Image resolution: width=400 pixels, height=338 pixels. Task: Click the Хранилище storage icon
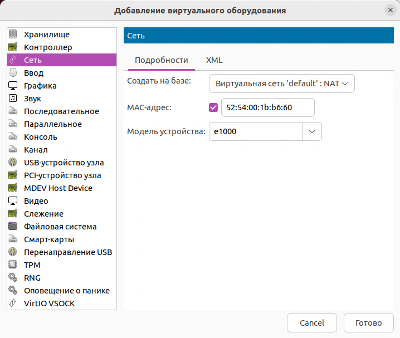pos(13,35)
